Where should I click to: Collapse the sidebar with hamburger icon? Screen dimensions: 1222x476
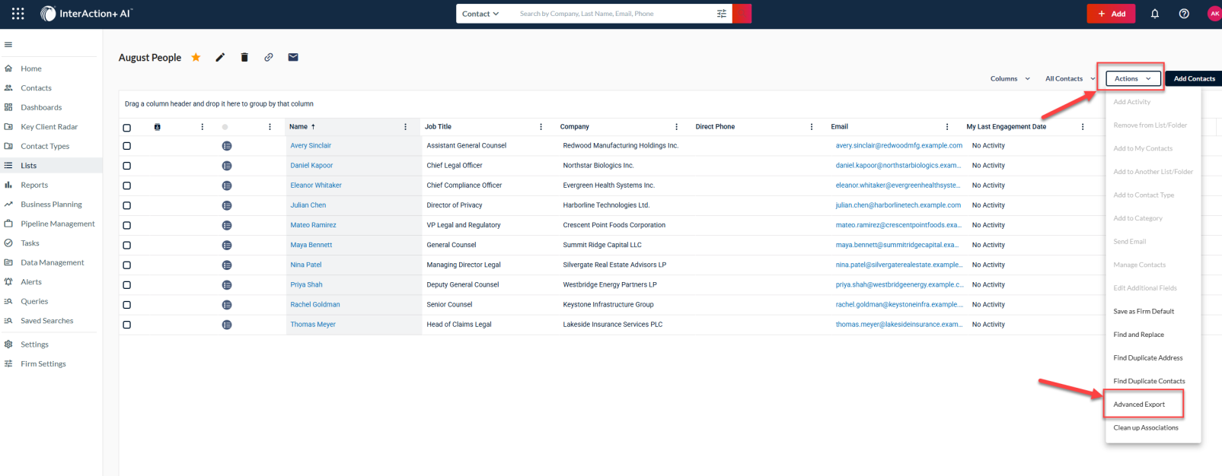pyautogui.click(x=8, y=45)
